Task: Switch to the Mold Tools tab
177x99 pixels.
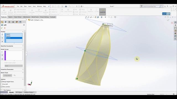Action: (35, 17)
